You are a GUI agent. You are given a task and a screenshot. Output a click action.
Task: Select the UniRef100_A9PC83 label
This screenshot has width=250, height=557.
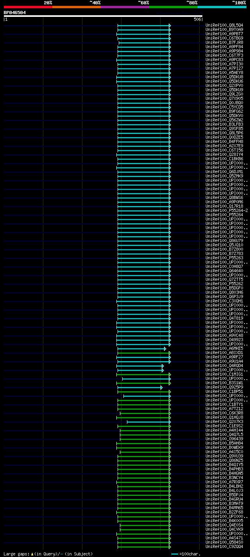tap(224, 60)
